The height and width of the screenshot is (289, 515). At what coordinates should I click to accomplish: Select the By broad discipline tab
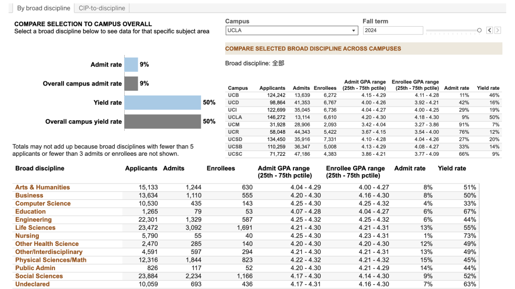[43, 8]
